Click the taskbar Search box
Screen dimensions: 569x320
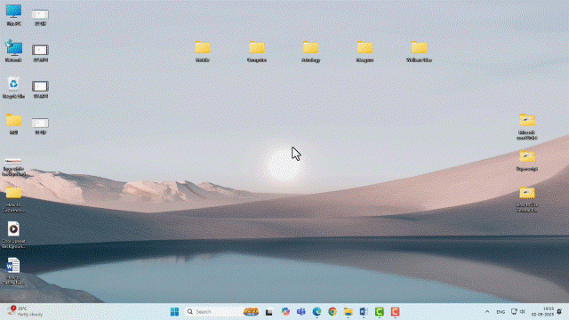[x=222, y=312]
